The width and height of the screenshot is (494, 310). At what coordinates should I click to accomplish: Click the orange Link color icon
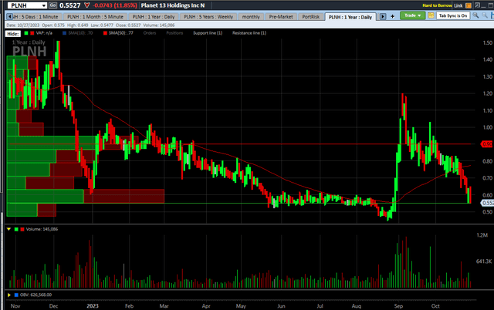tap(468, 5)
